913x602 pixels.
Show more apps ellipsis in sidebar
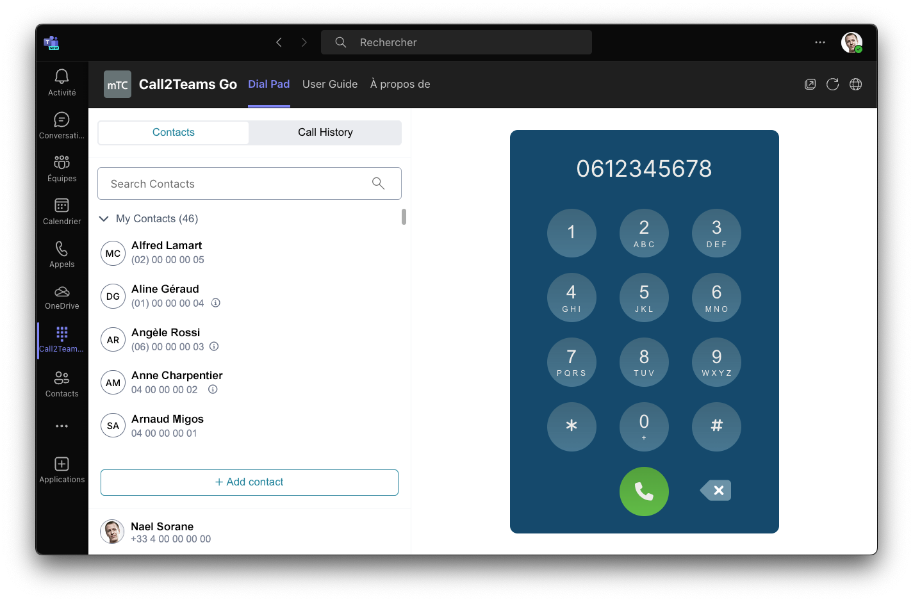click(62, 426)
